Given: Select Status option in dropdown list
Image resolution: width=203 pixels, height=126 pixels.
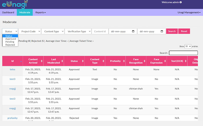Looking at the screenshot, I should coord(10,36).
